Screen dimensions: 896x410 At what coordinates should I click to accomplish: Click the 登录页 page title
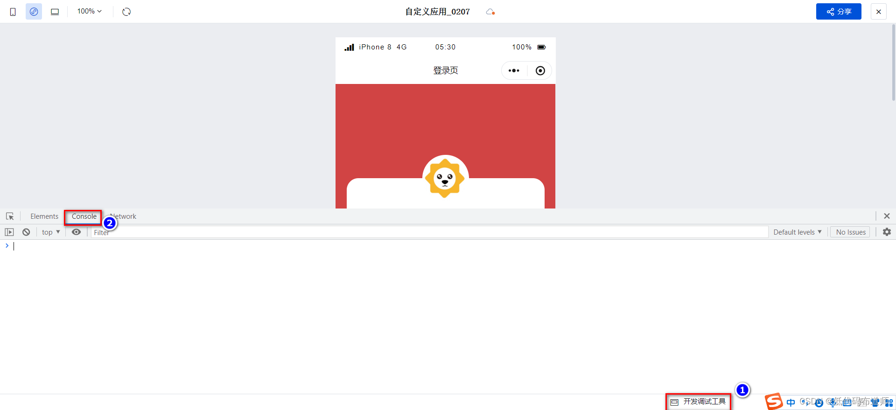tap(445, 70)
